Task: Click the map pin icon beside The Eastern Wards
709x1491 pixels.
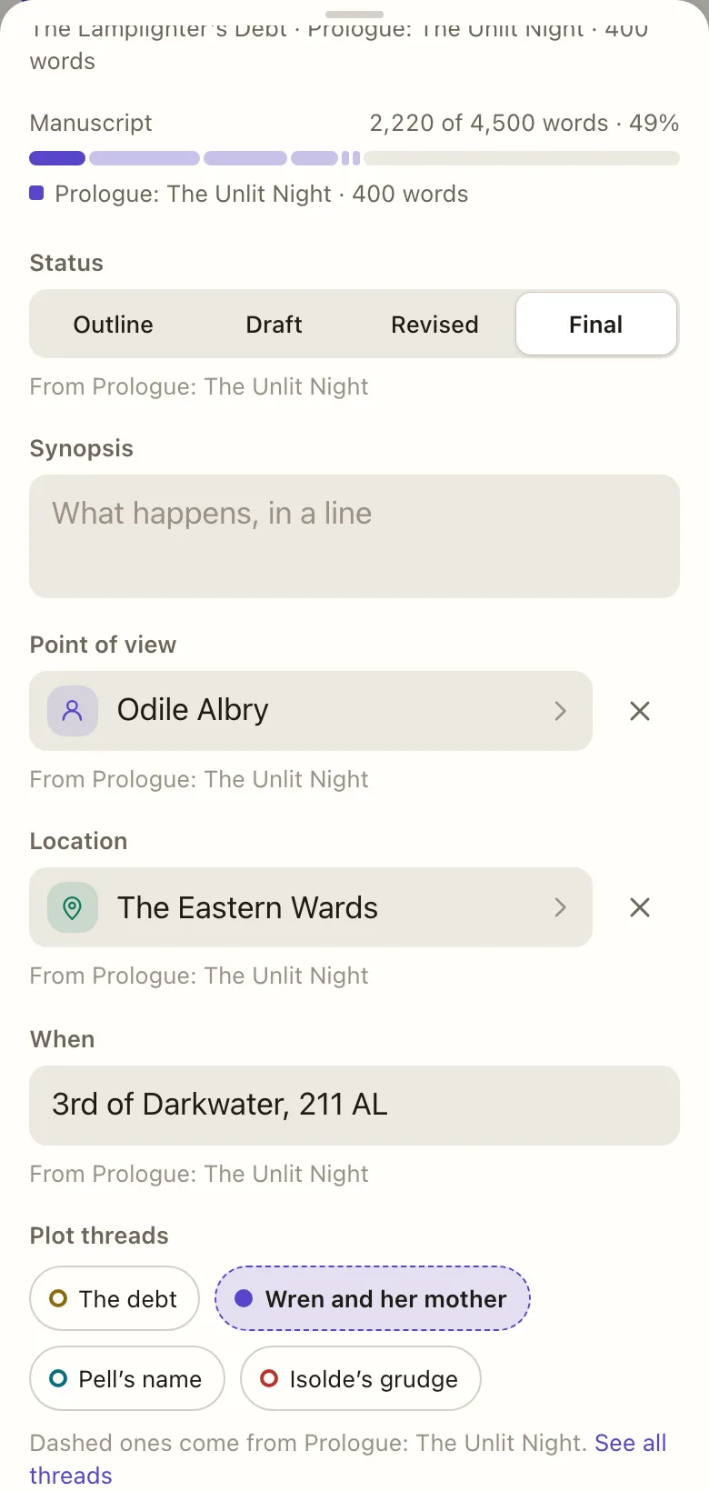Action: [x=73, y=907]
